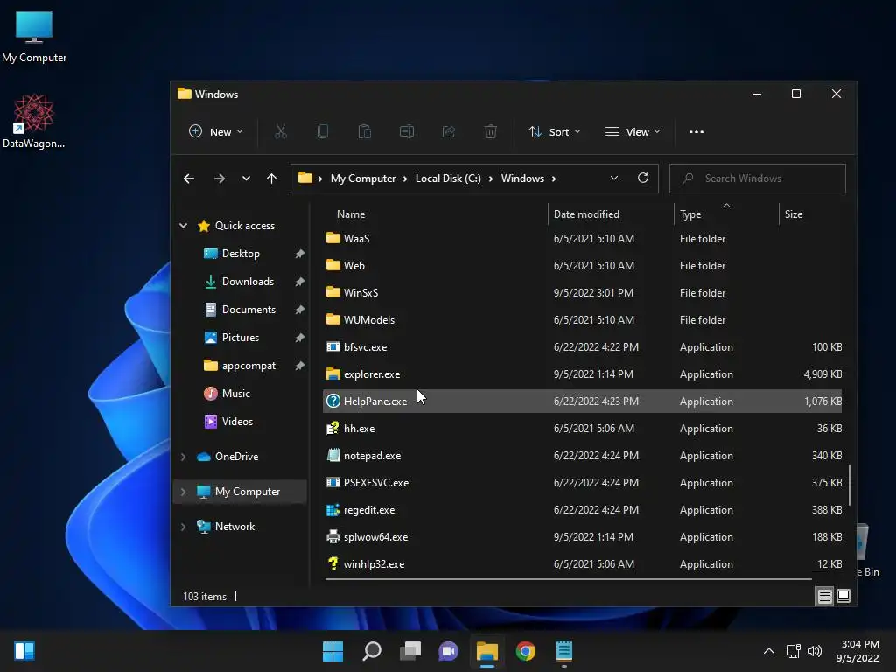This screenshot has height=672, width=896.
Task: Select the HelpPane.exe question mark icon
Action: 332,402
